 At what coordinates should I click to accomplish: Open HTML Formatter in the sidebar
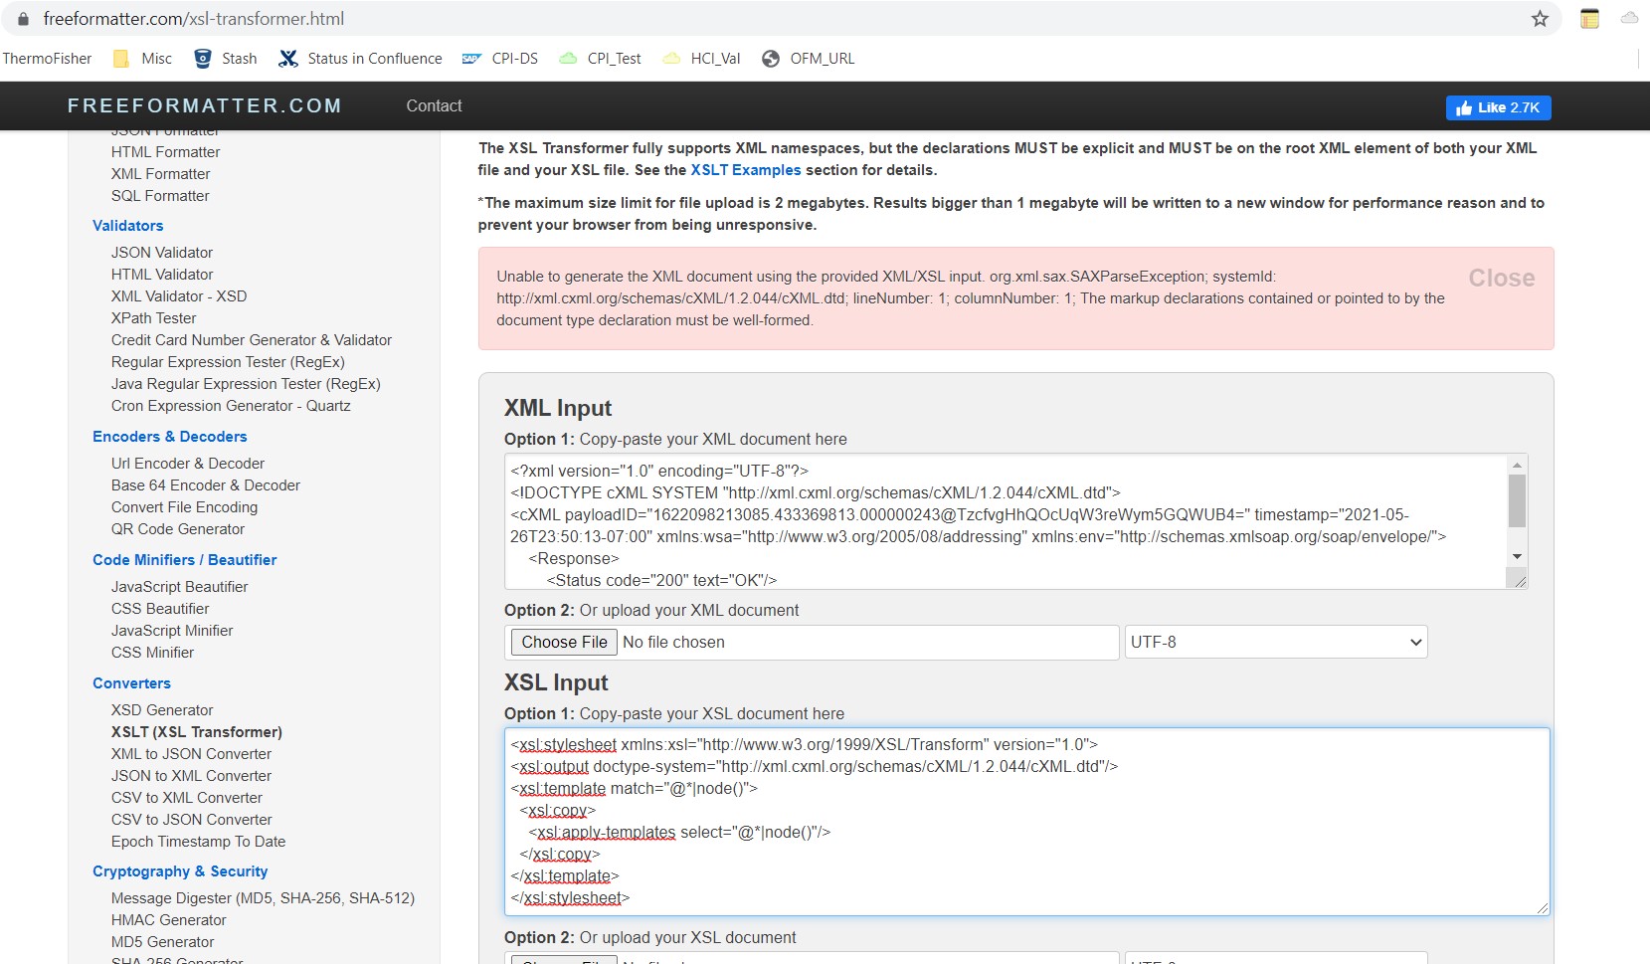[x=165, y=152]
